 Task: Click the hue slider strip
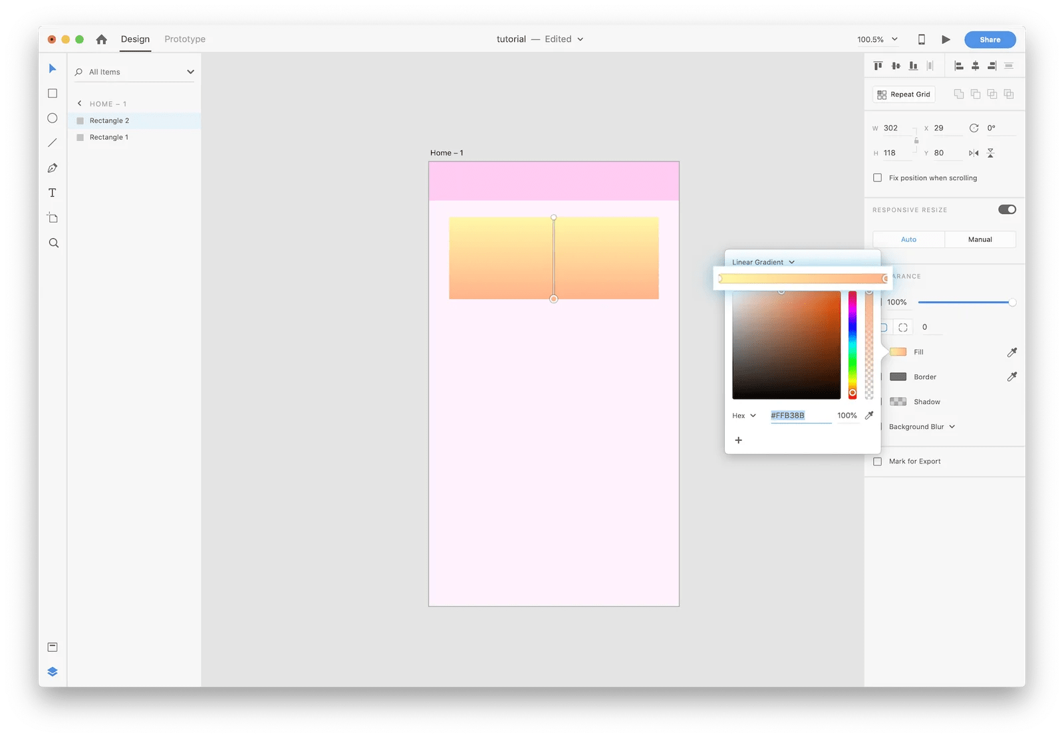point(852,345)
